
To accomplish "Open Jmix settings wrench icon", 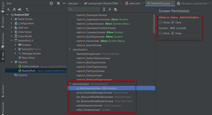I will [x=14, y=10].
